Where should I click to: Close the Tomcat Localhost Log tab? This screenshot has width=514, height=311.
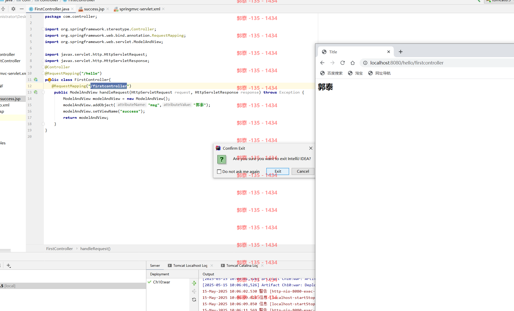click(x=212, y=265)
